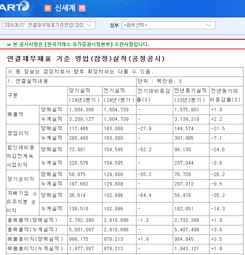Click the -64.4 change value
The image size is (245, 255).
144,195
